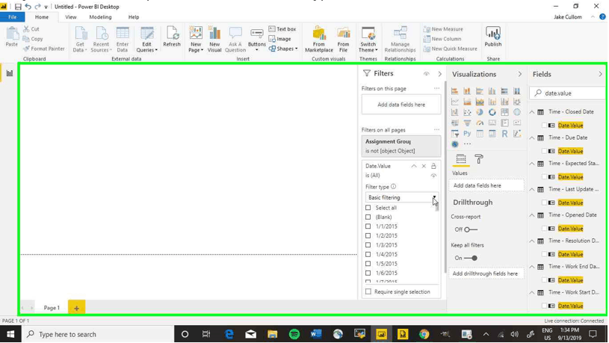The height and width of the screenshot is (343, 609).
Task: Check the Select all checkbox
Action: point(368,208)
